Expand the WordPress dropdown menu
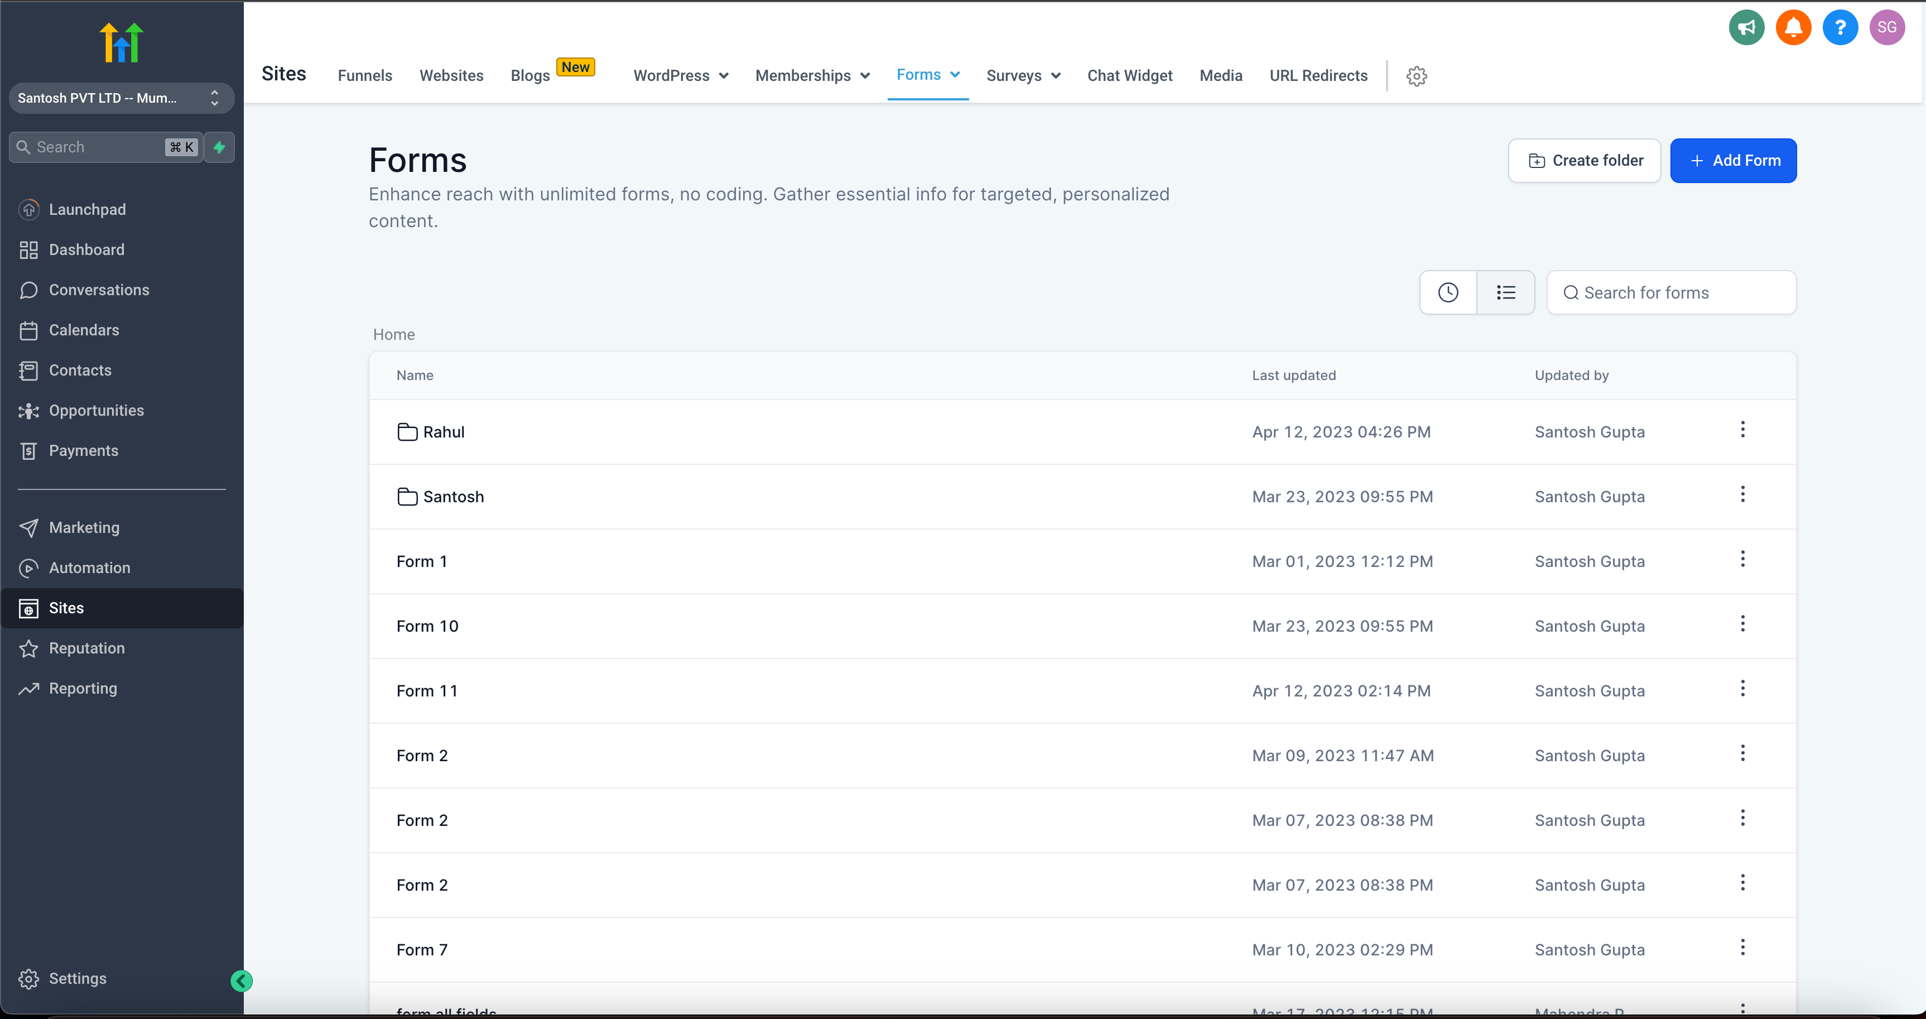1926x1019 pixels. (x=680, y=75)
